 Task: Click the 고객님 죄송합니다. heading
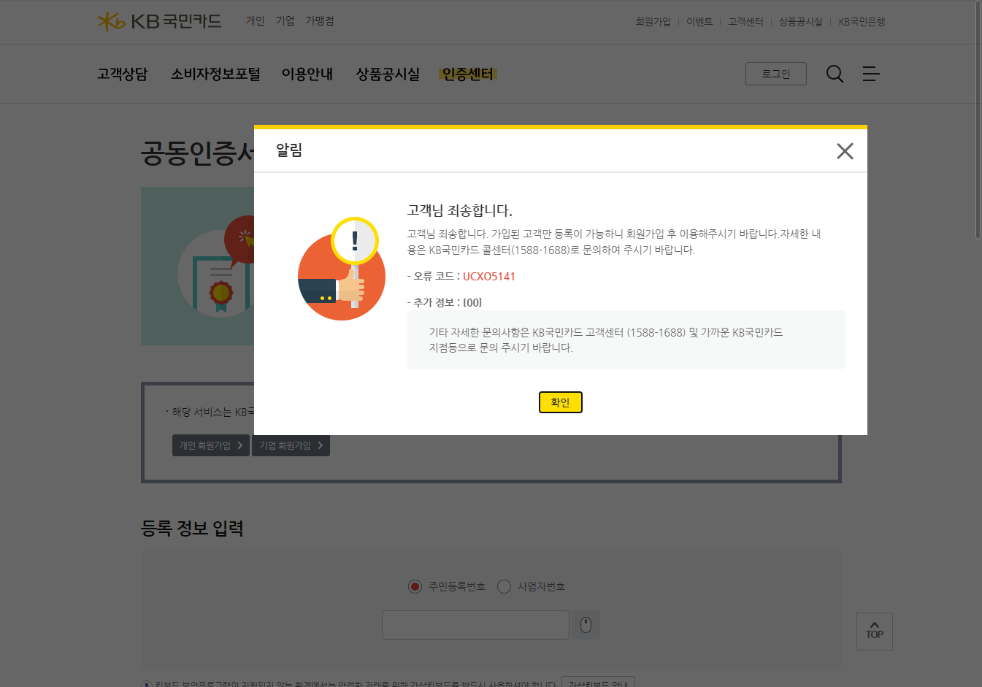tap(459, 210)
